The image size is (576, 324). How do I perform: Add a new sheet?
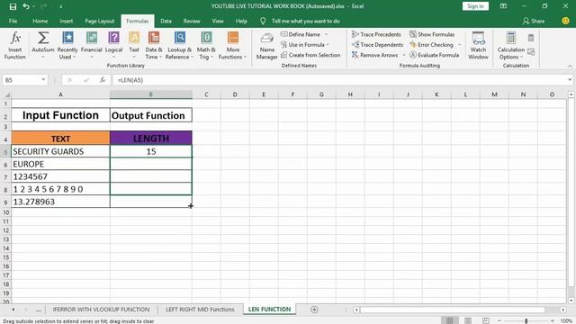tap(314, 310)
